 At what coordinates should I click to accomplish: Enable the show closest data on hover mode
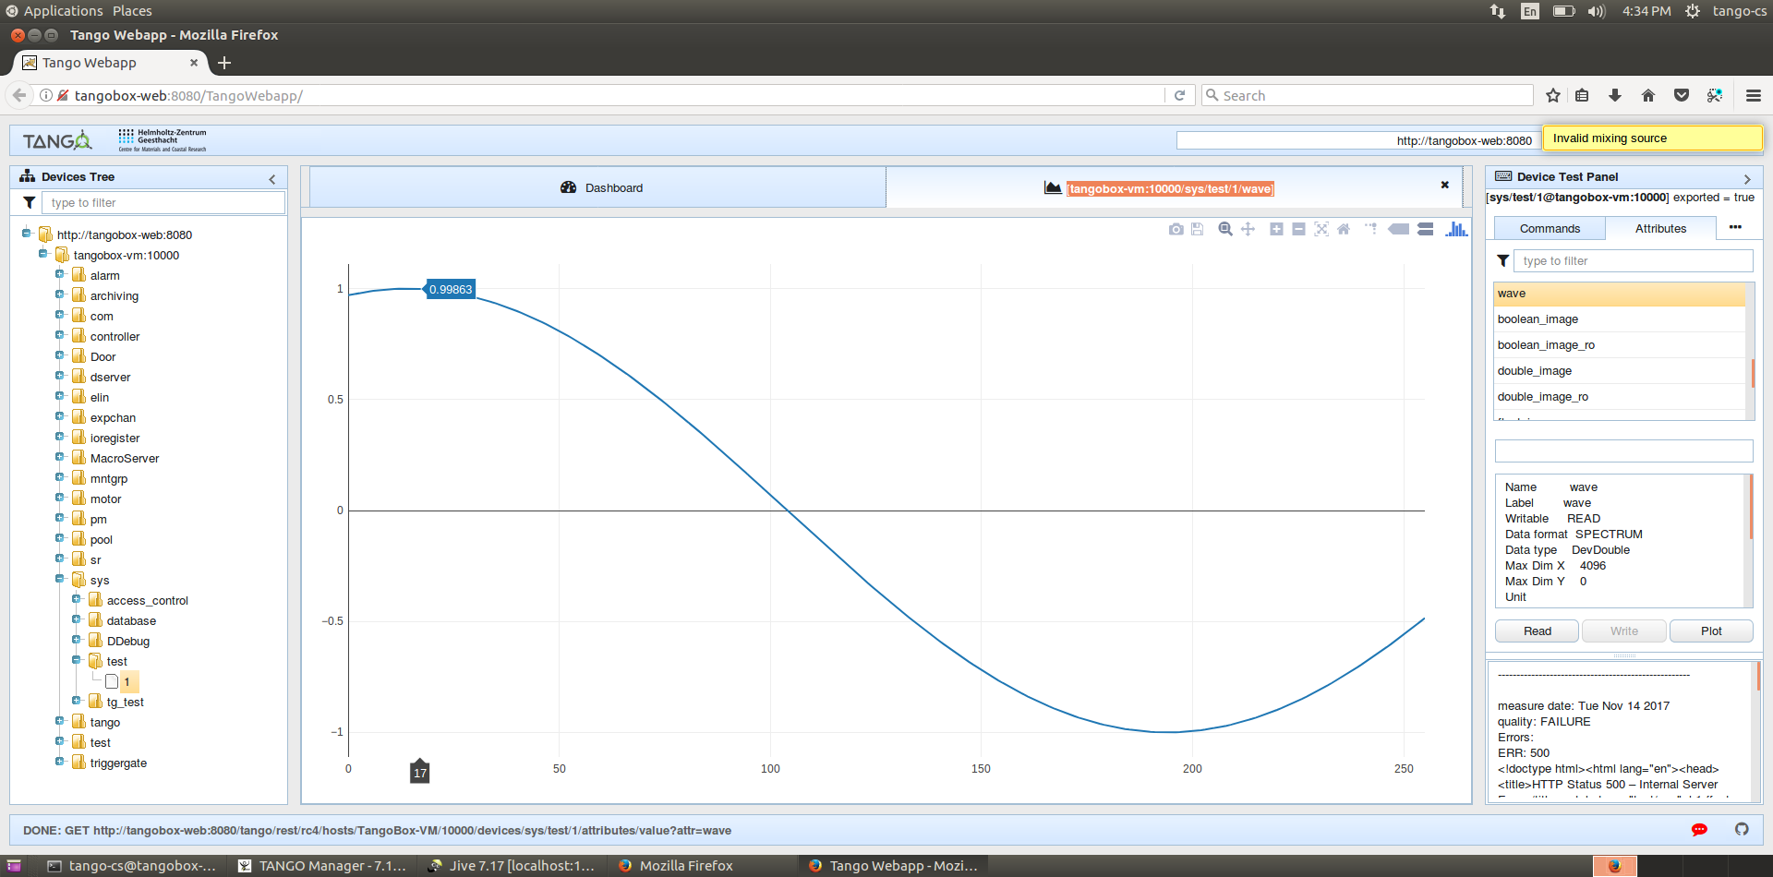coord(1399,229)
